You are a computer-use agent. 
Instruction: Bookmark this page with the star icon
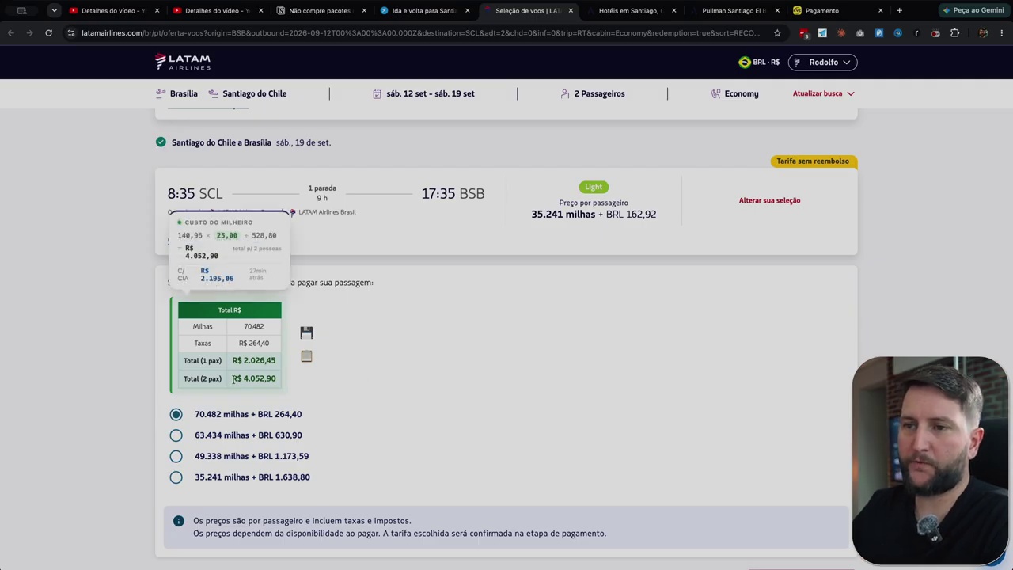click(777, 33)
